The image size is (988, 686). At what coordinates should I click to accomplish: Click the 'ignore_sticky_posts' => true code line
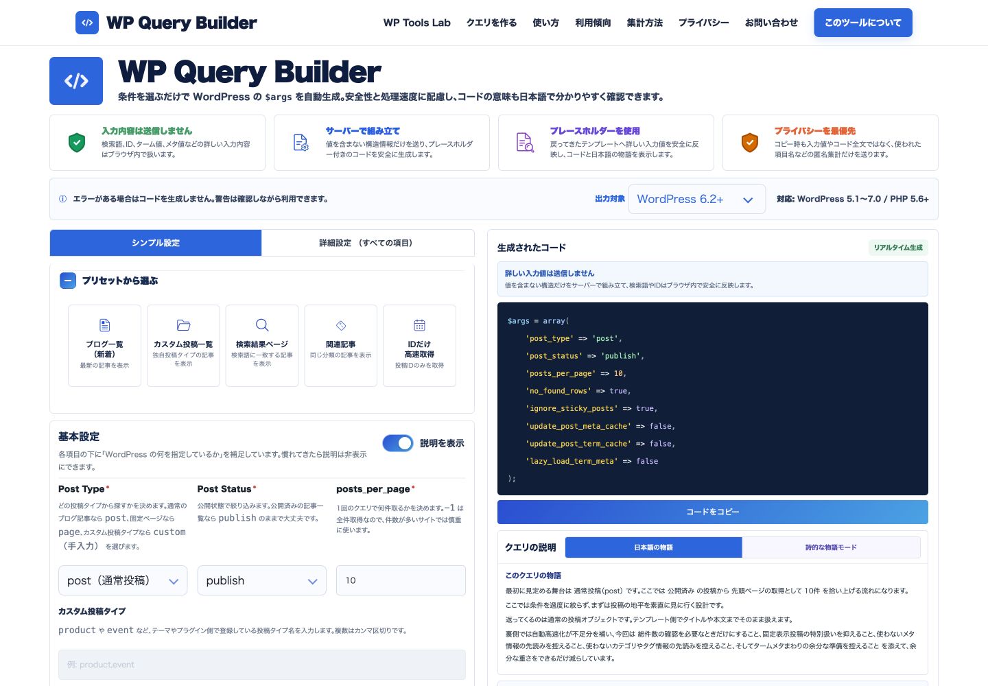coord(591,408)
